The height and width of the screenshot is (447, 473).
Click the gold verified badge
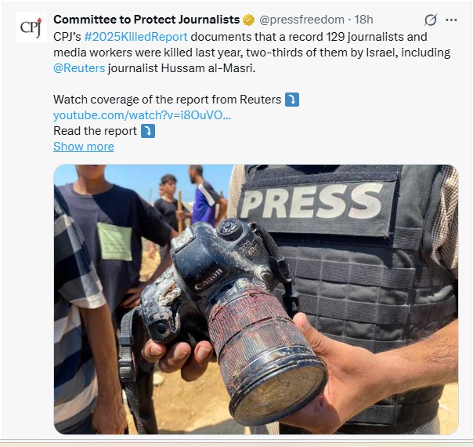tap(248, 20)
